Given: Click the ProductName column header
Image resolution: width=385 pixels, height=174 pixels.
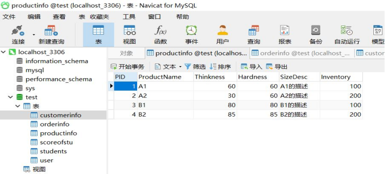Looking at the screenshot, I should [x=165, y=77].
